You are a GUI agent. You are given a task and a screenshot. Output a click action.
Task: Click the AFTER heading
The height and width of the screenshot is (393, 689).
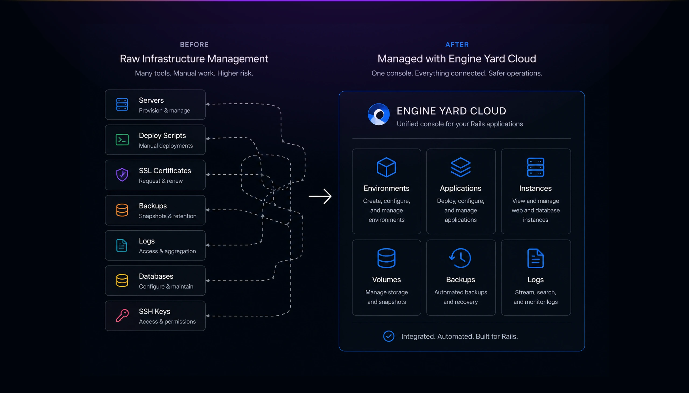tap(457, 44)
